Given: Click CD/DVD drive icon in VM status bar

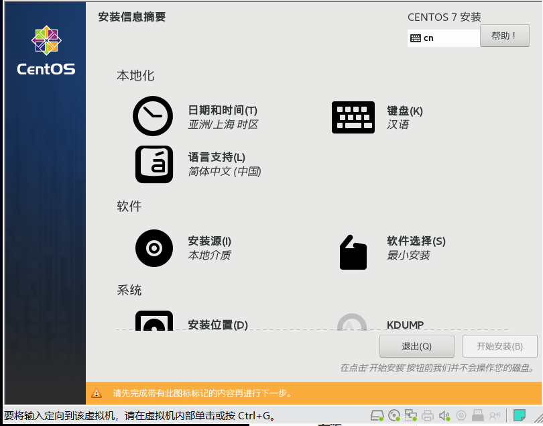Looking at the screenshot, I should 394,415.
